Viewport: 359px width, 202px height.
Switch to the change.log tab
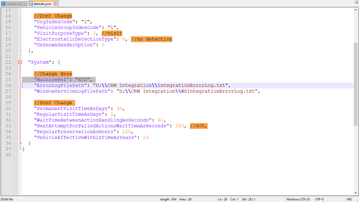(x=14, y=4)
